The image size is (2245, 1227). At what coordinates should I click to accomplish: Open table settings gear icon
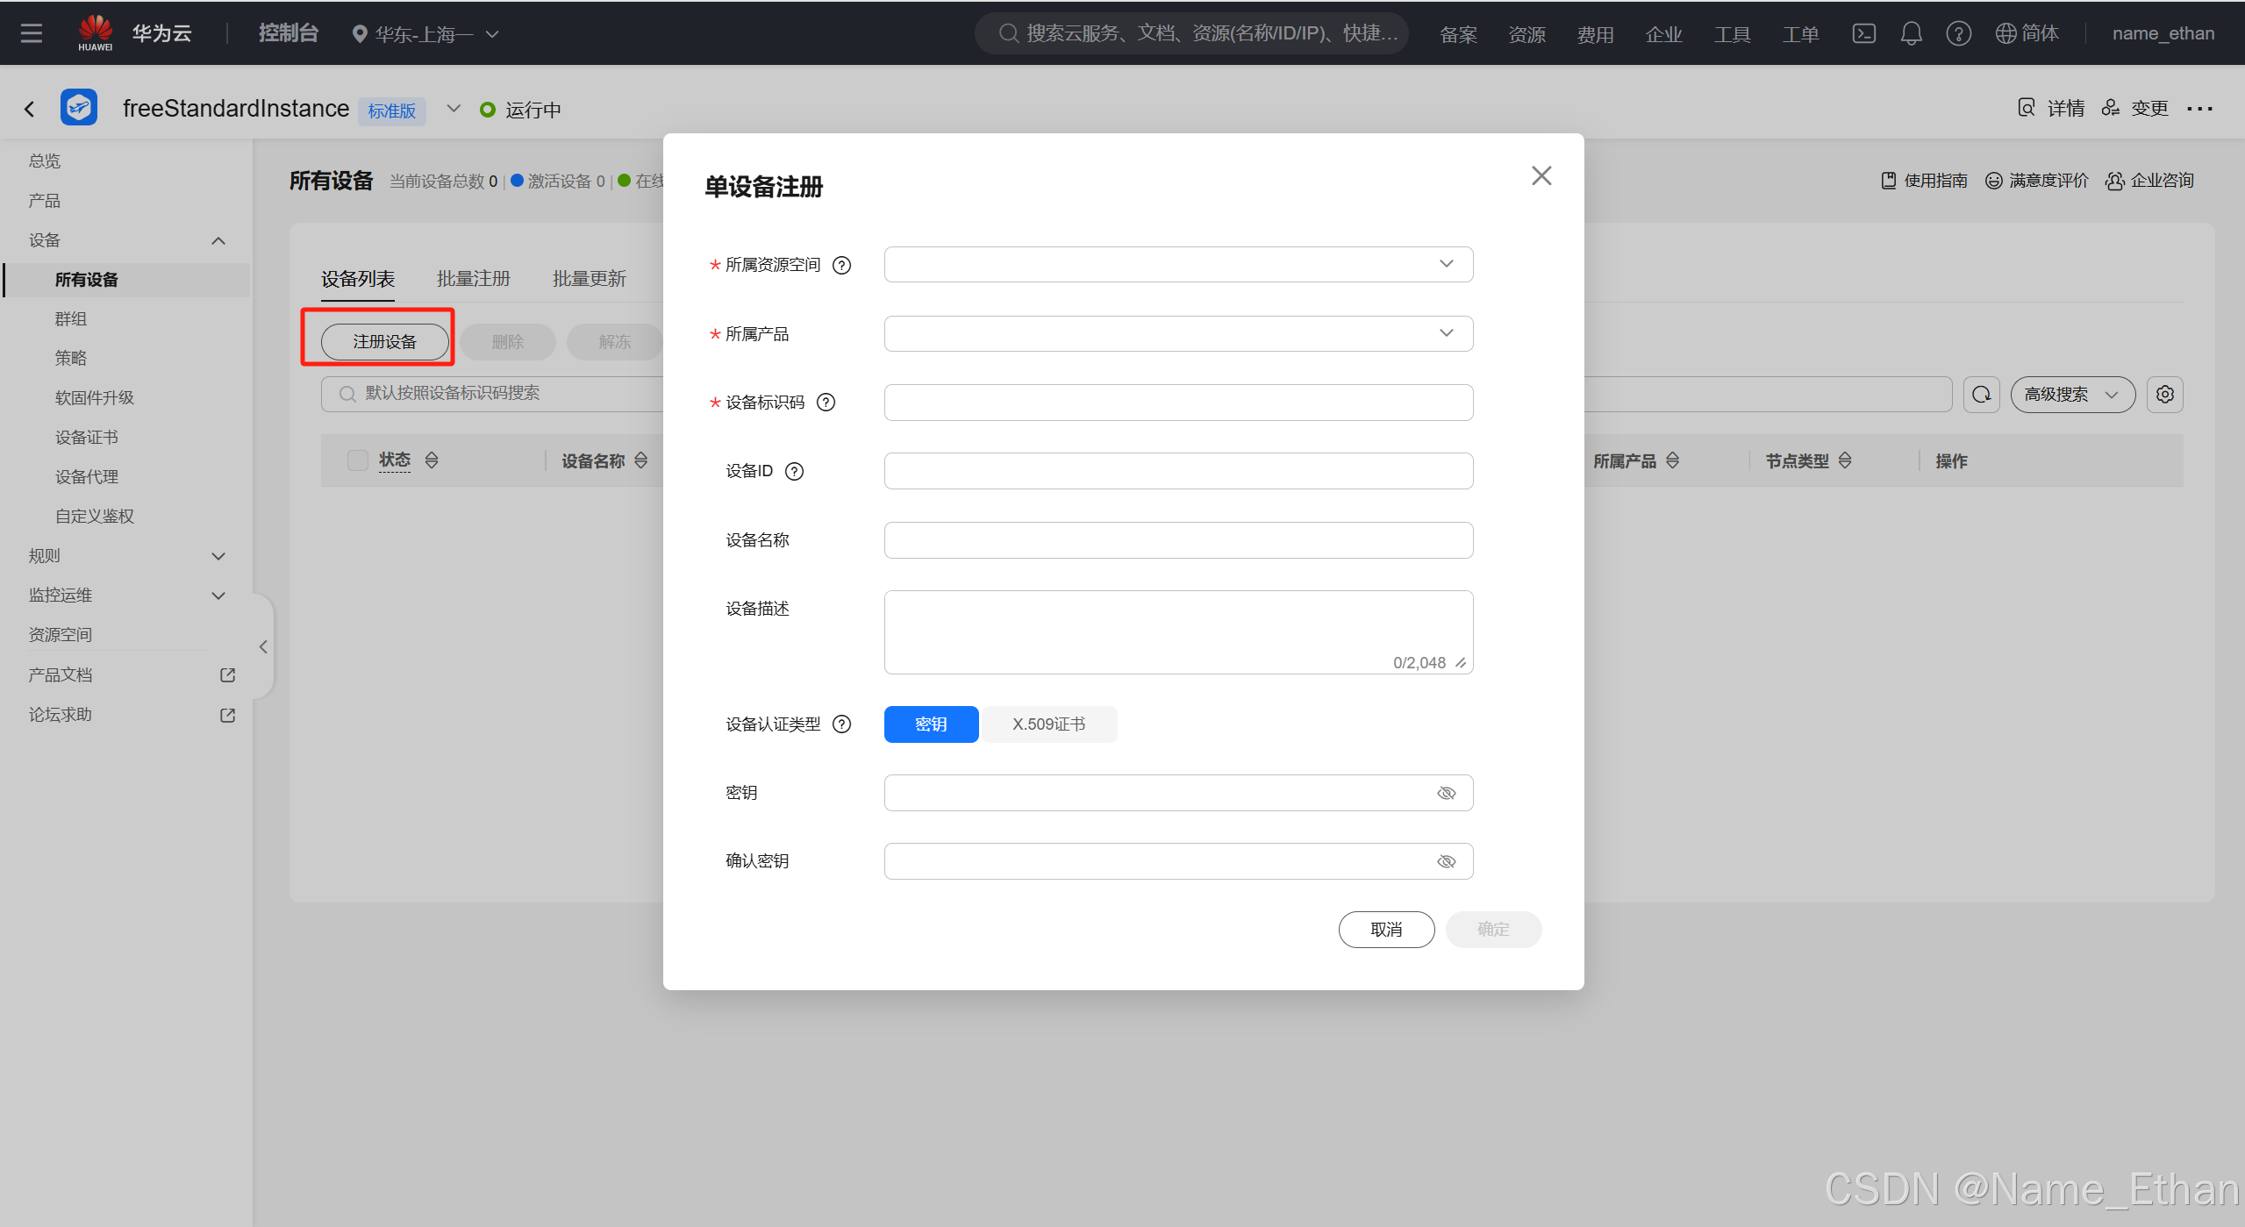(x=2164, y=395)
